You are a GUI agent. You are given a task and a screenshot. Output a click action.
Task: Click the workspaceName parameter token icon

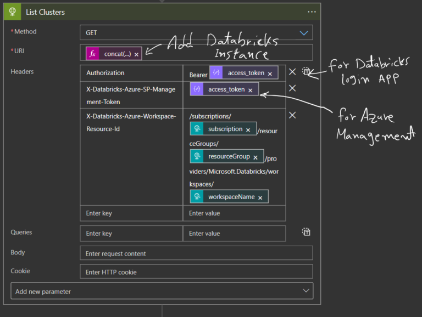[x=197, y=196]
